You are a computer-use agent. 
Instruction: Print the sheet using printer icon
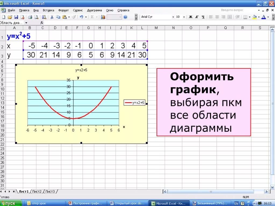pos(30,17)
